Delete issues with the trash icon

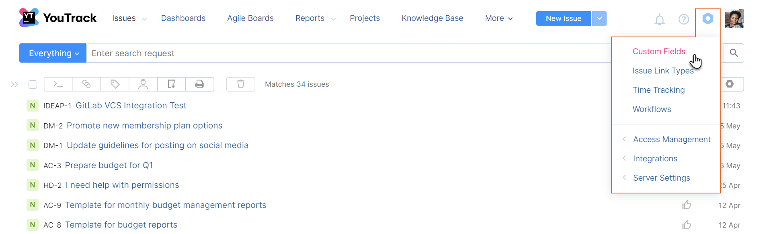(240, 84)
